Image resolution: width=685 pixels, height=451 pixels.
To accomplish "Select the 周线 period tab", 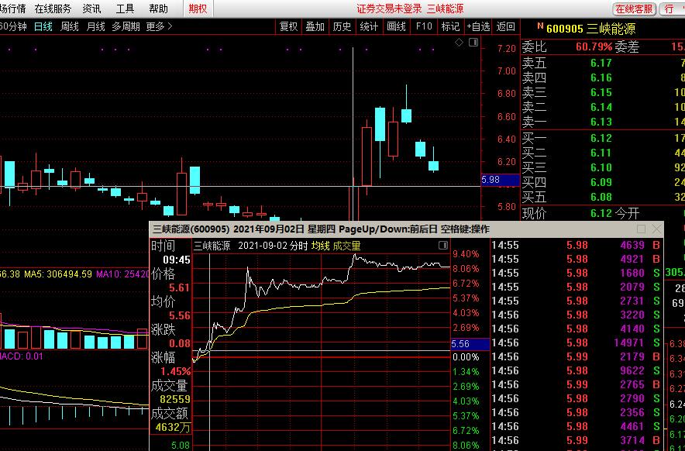I will pos(69,26).
